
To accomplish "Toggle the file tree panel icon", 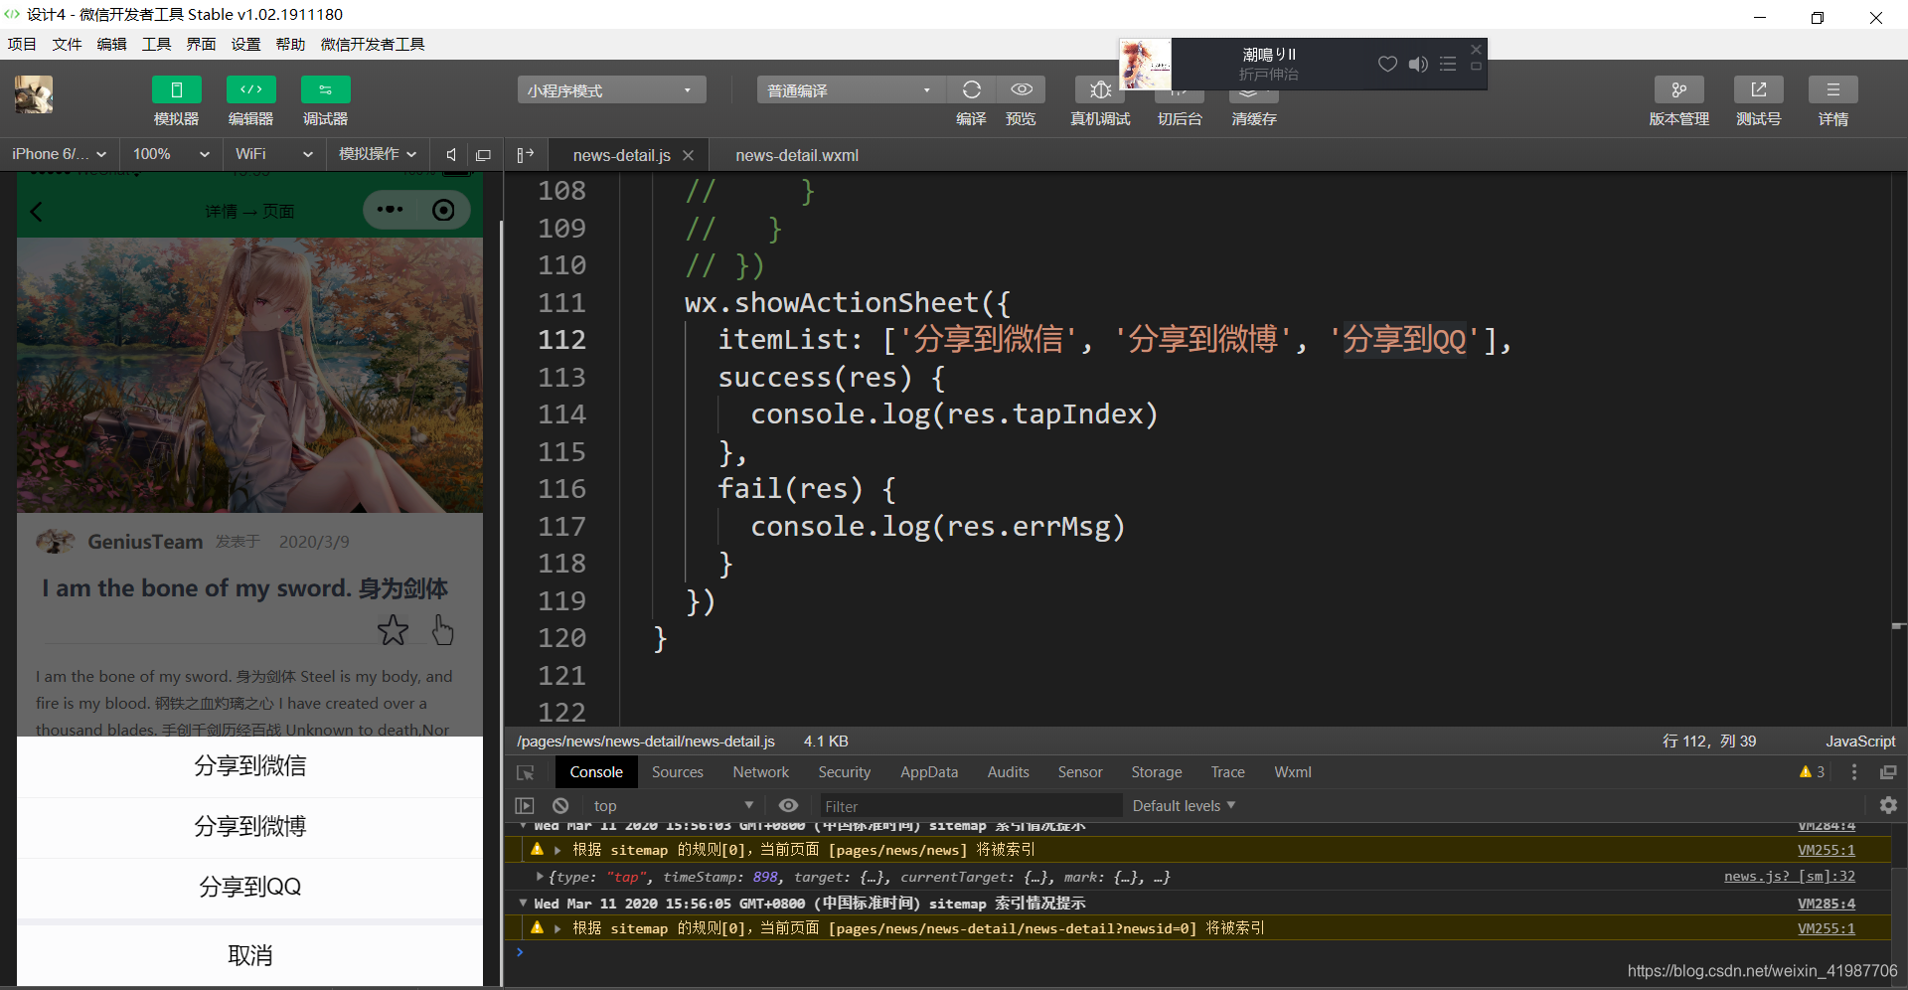I will click(526, 154).
